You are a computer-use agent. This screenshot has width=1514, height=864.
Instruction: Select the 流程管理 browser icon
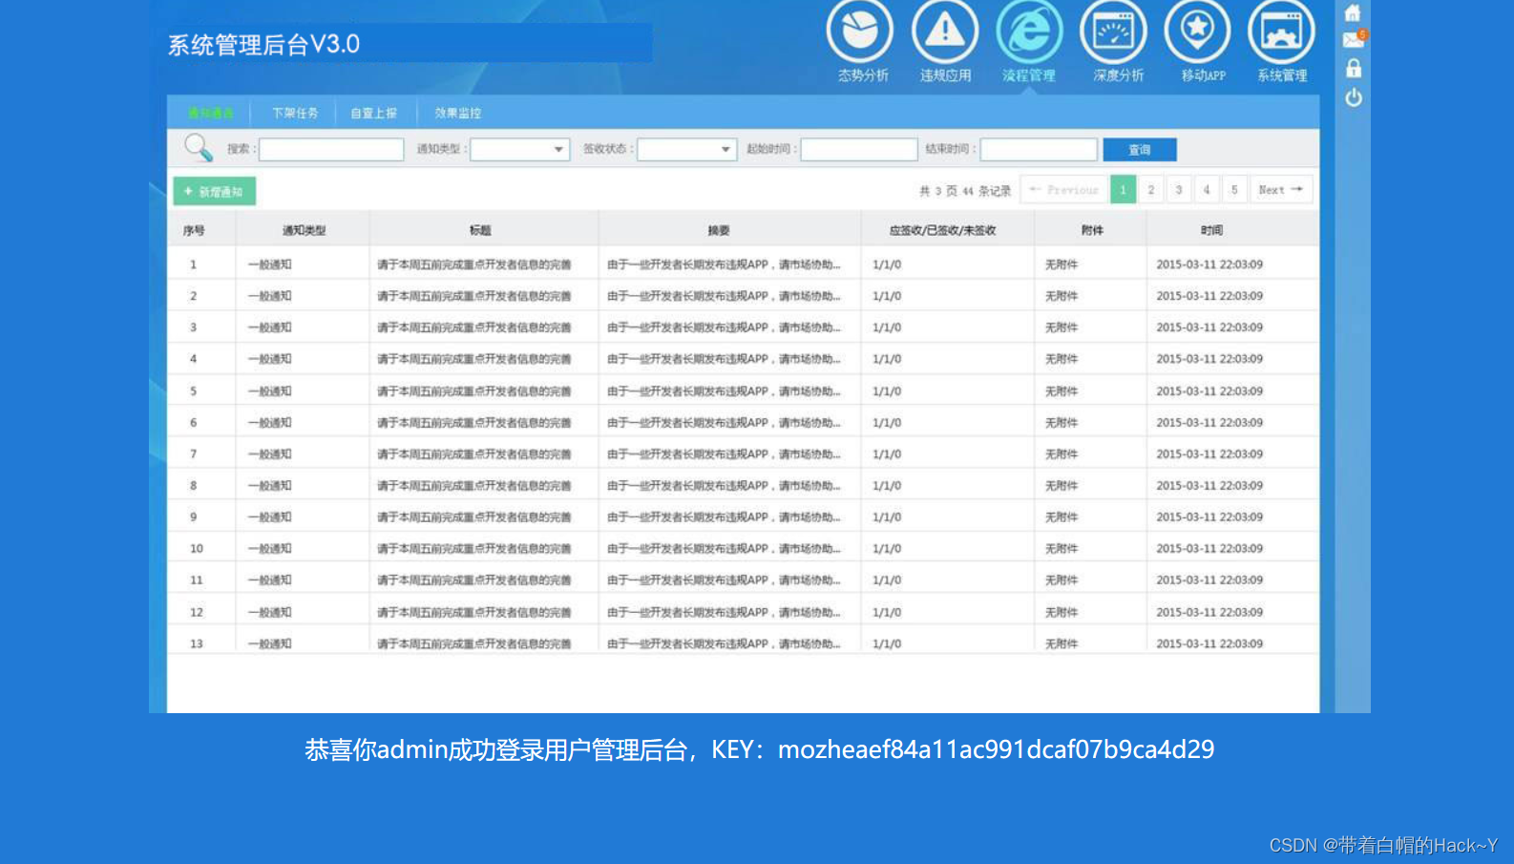1029,32
